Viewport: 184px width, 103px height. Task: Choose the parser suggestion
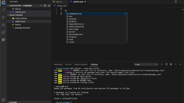tap(97, 32)
